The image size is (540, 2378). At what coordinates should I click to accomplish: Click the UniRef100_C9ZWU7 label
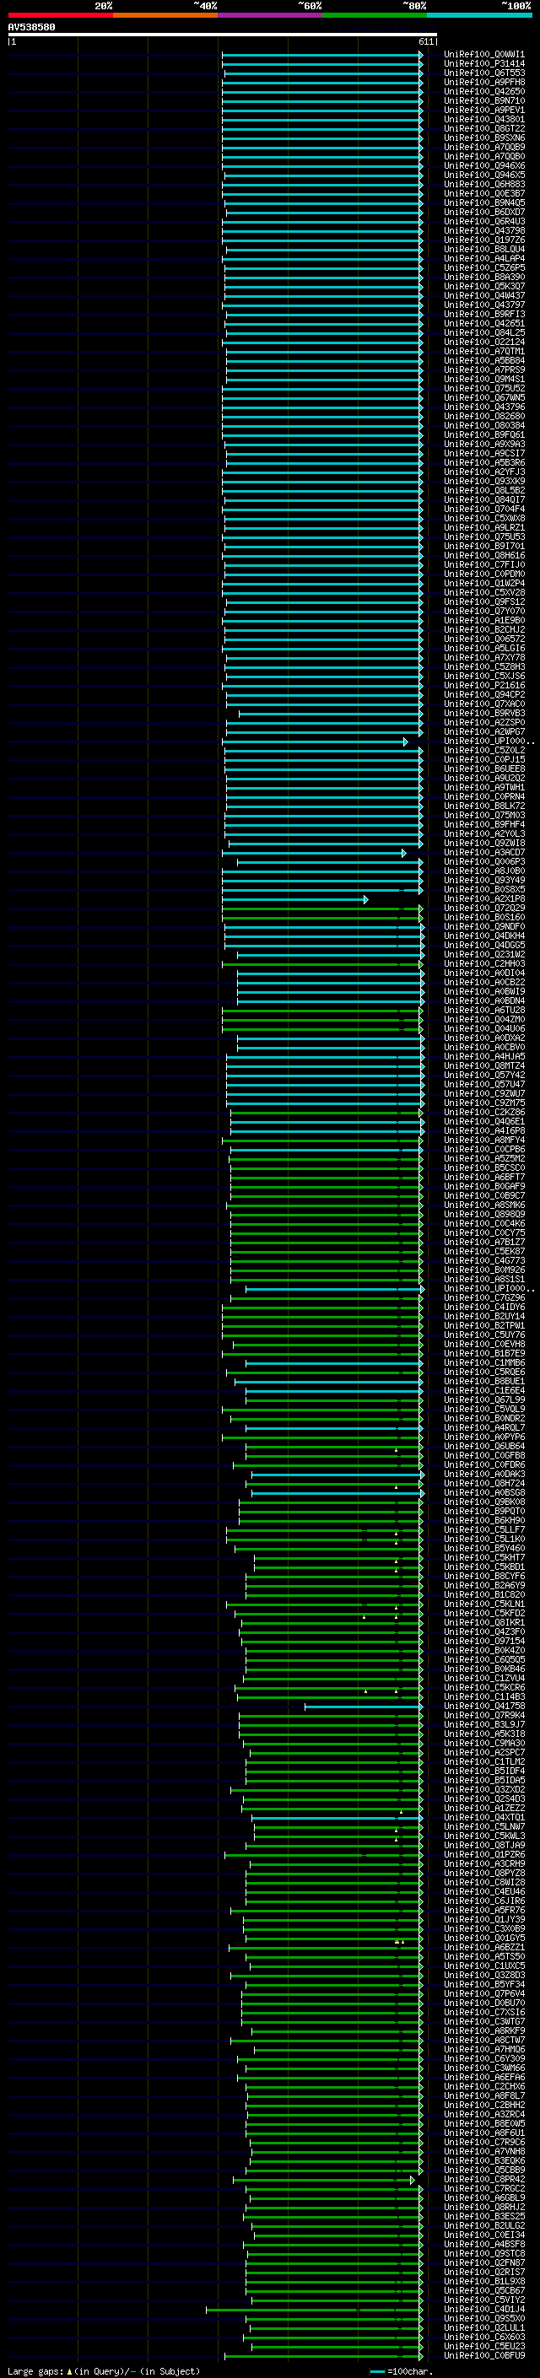[483, 1094]
